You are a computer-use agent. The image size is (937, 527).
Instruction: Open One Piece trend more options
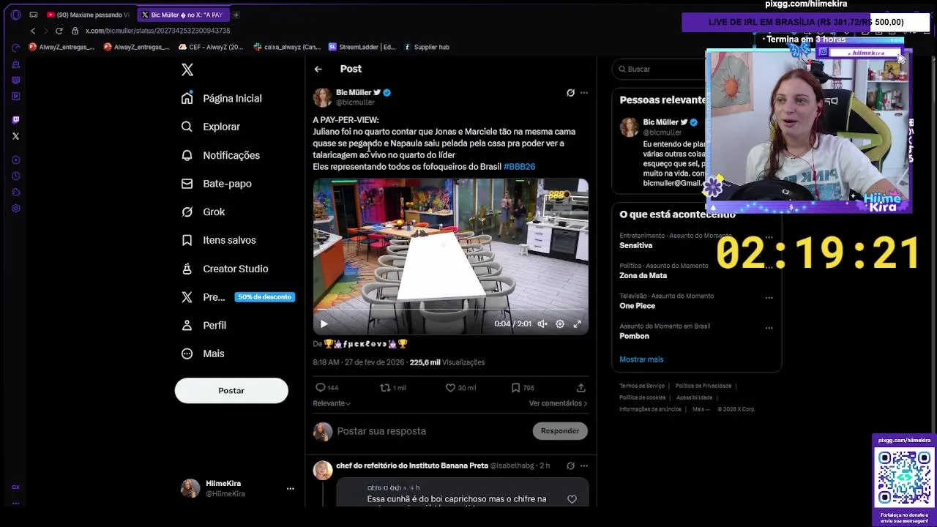coord(769,297)
